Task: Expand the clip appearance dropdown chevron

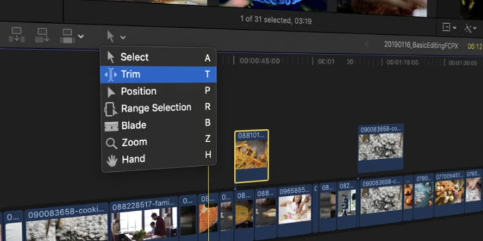Action: point(454,28)
